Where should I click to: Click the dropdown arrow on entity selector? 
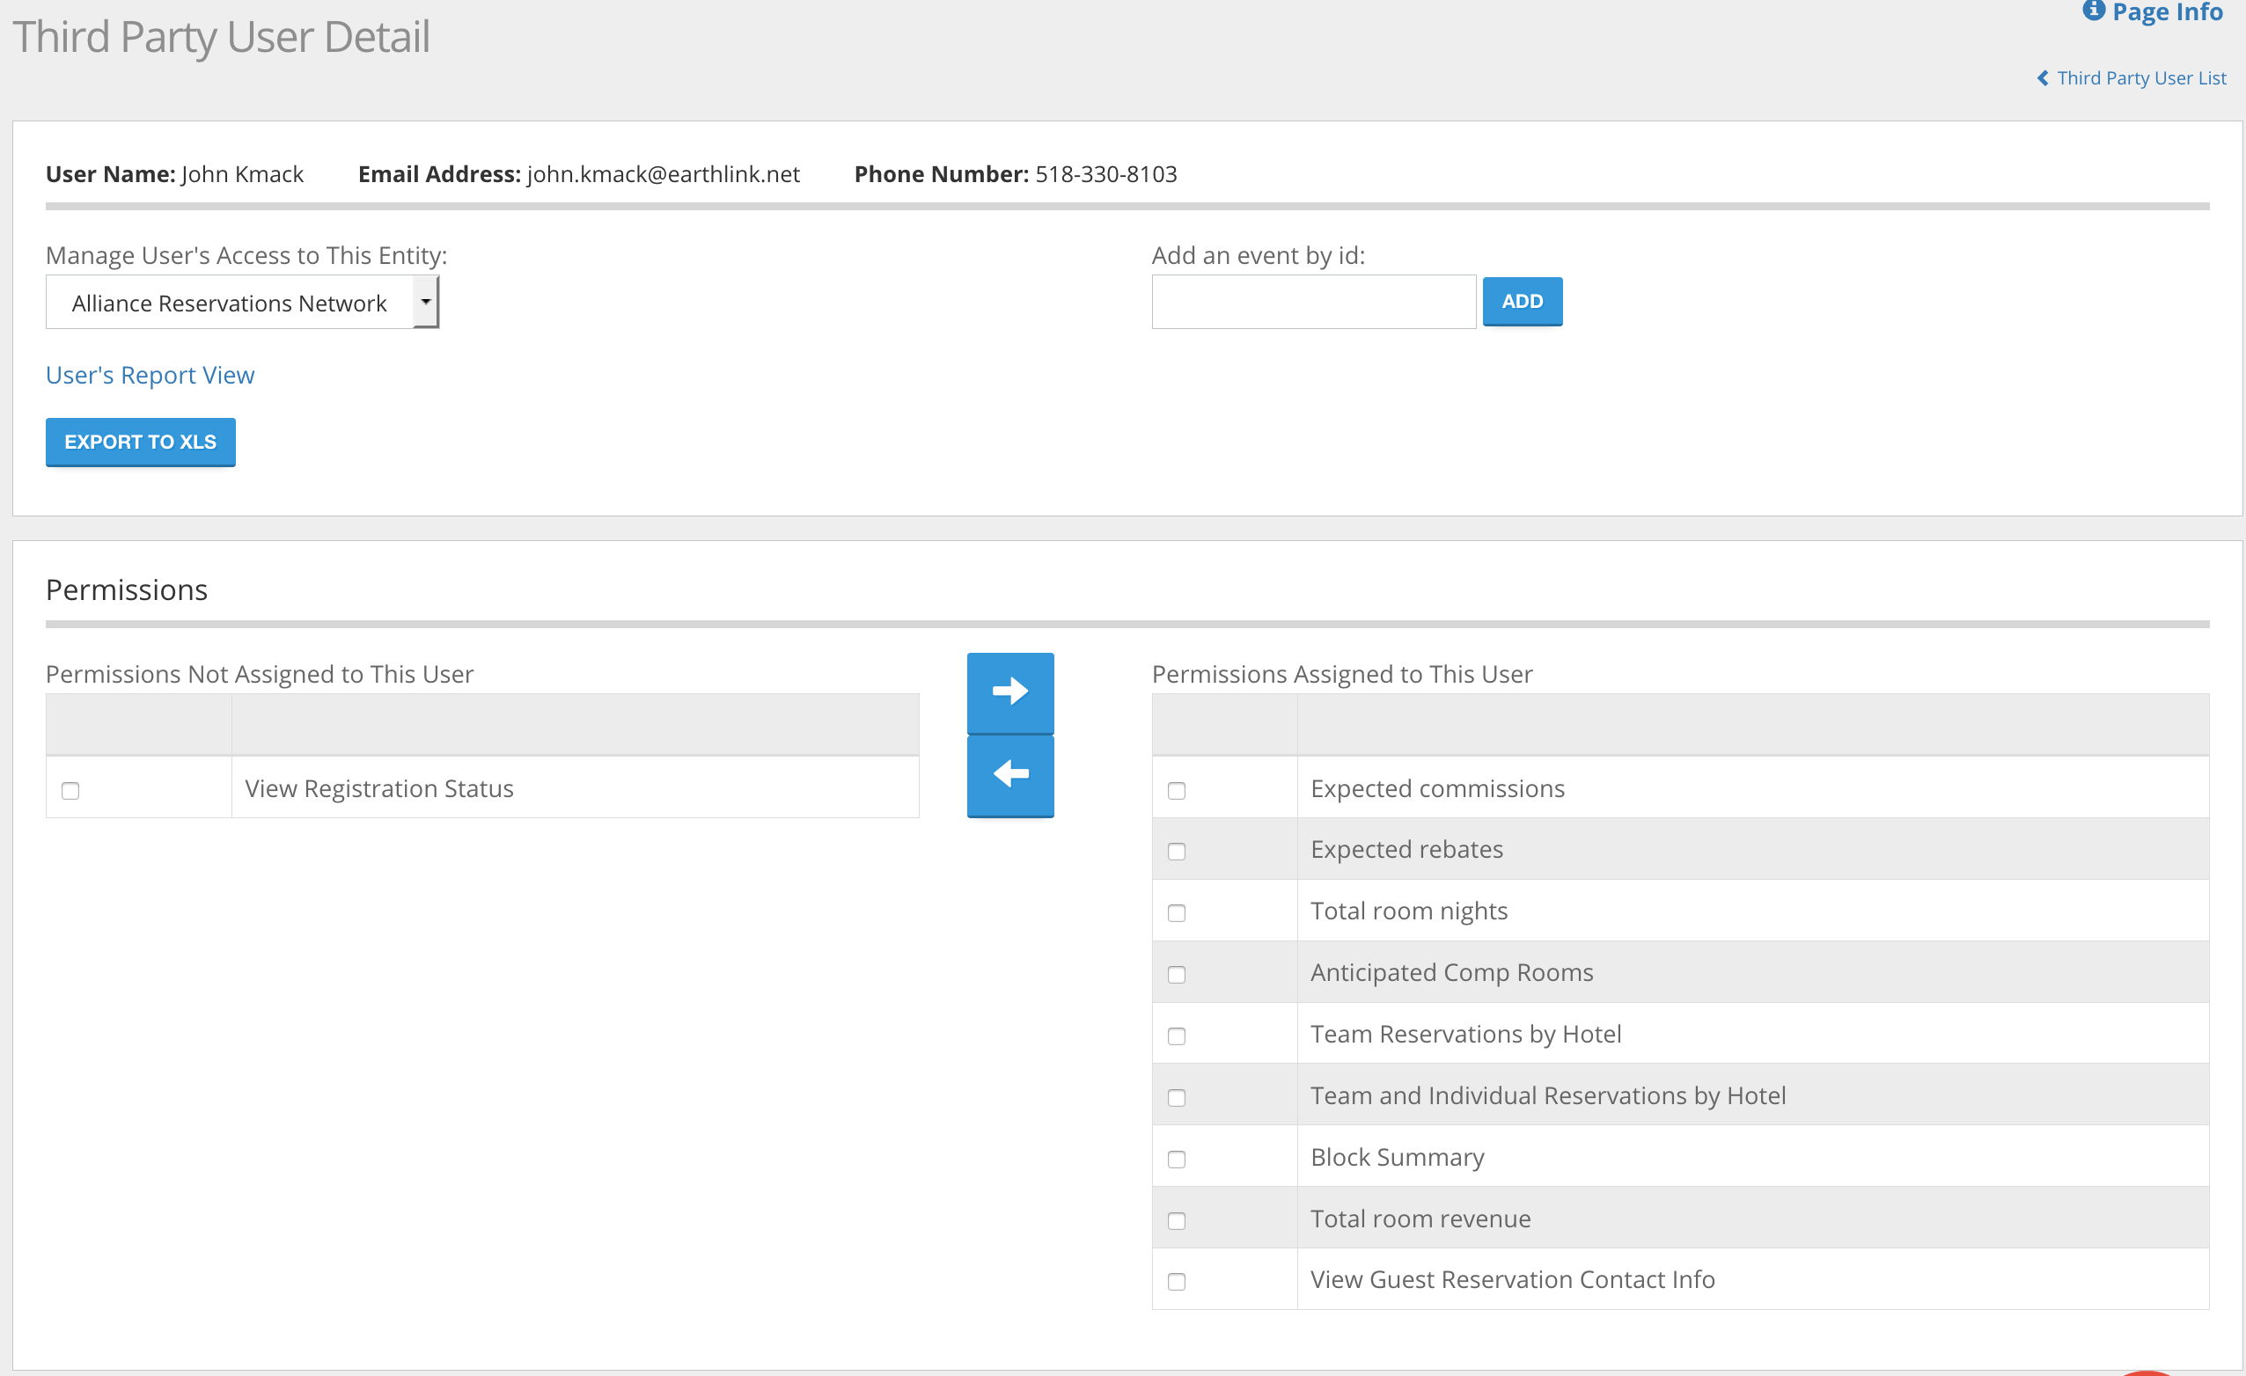coord(426,302)
